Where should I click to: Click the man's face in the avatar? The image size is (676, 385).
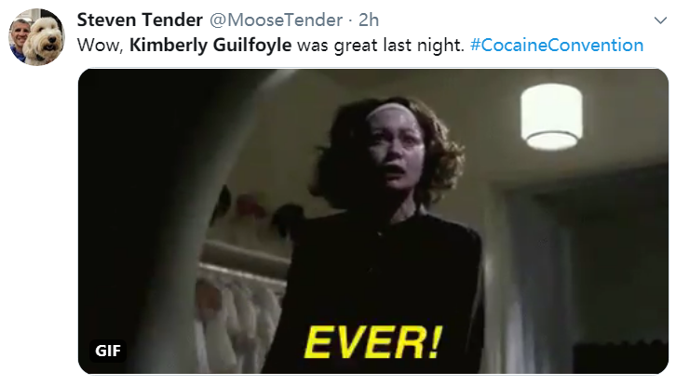(20, 34)
